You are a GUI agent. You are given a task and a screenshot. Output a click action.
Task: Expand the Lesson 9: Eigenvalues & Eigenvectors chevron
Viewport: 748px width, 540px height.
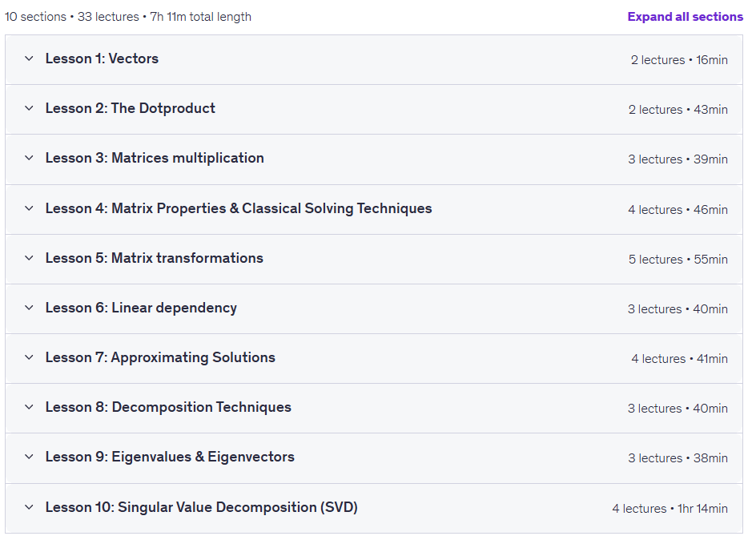[x=29, y=457]
